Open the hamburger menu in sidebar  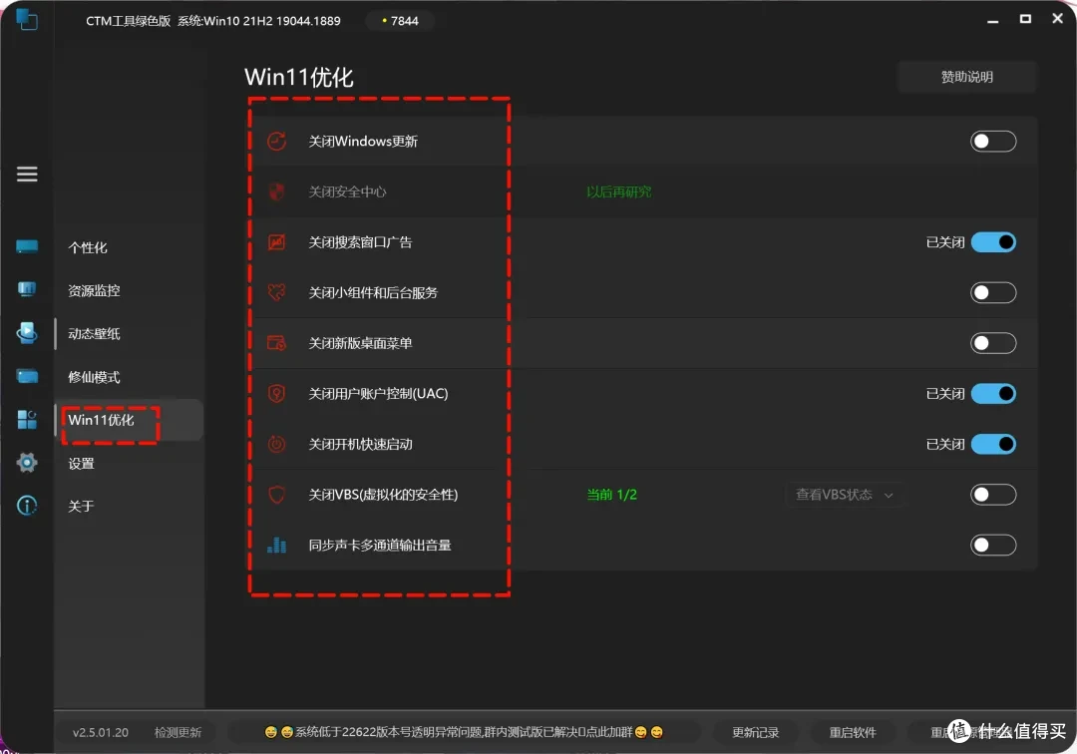click(27, 174)
